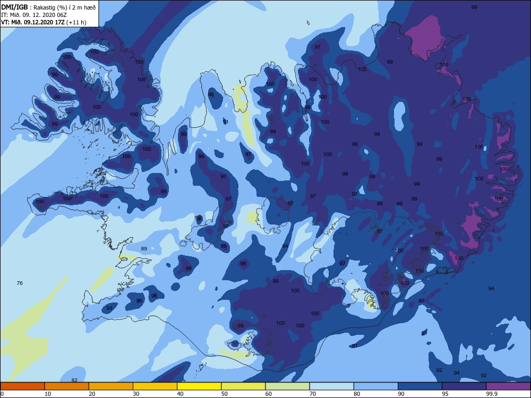
Task: Select the '60' legend scale label
Action: pos(269,394)
